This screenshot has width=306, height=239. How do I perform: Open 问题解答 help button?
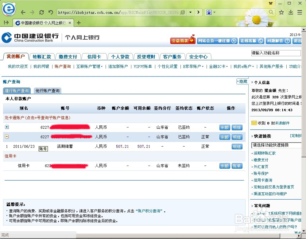(278, 41)
